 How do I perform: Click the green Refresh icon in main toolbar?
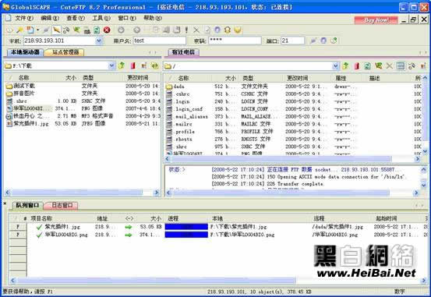click(x=97, y=30)
